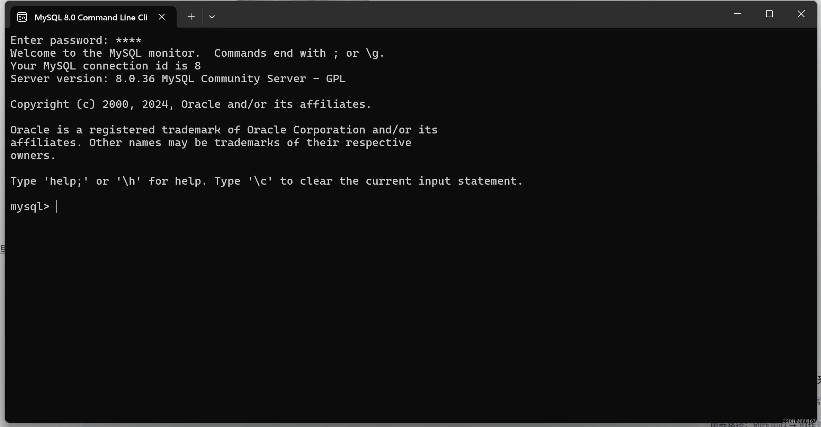This screenshot has width=821, height=427.
Task: Open the tab dropdown chevron
Action: pos(212,17)
